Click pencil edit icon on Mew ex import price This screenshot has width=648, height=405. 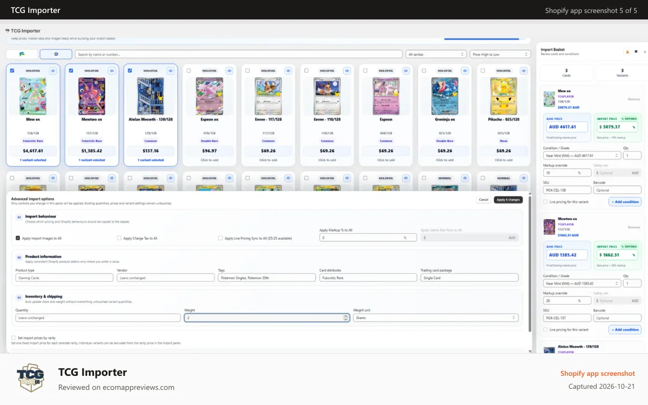tap(634, 127)
